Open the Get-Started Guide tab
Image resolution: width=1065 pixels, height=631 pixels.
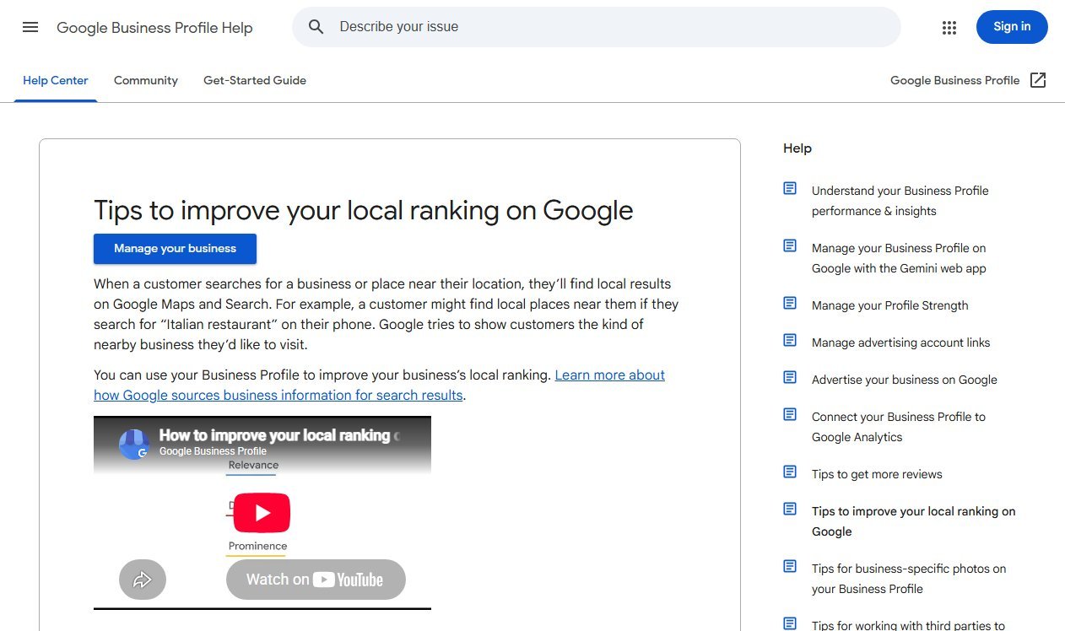(255, 81)
